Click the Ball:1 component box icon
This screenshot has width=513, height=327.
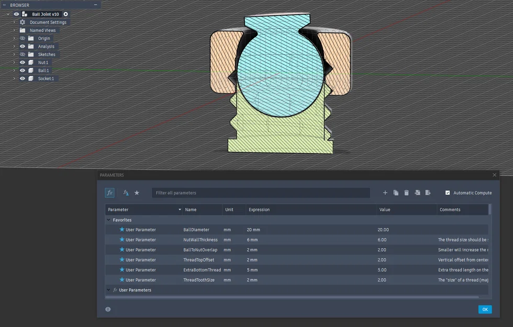pyautogui.click(x=31, y=70)
